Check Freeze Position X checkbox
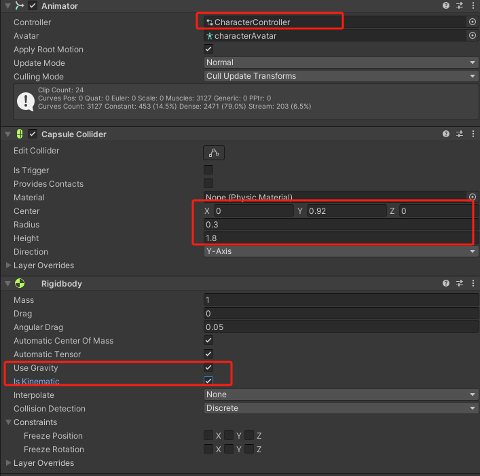This screenshot has height=476, width=480. coord(208,435)
